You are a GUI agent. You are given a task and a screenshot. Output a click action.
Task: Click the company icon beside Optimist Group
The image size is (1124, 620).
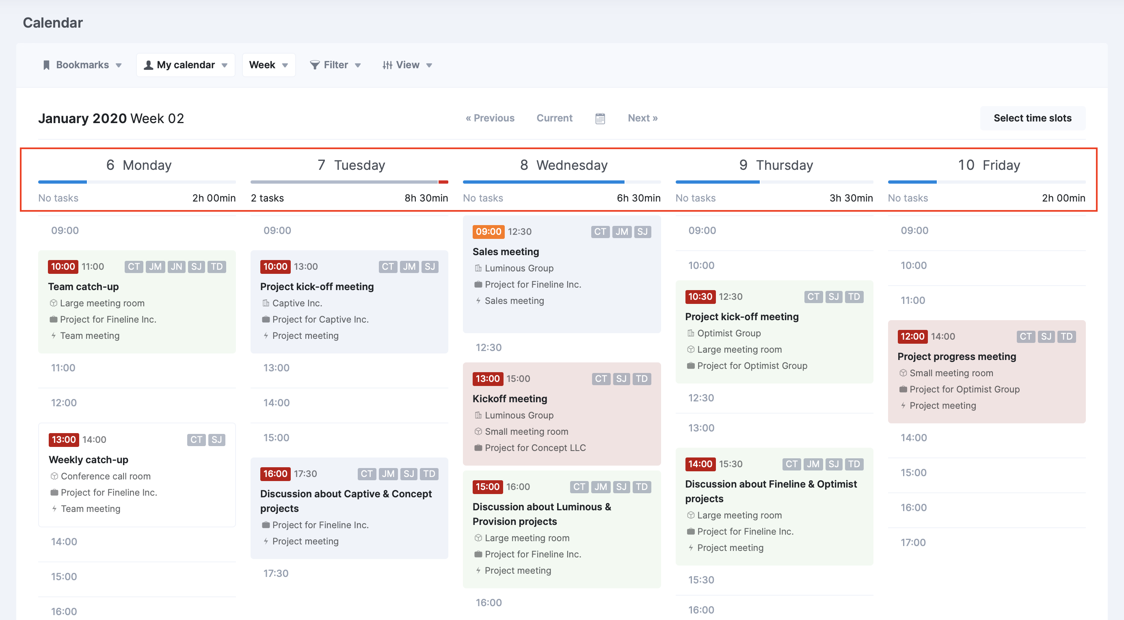tap(691, 333)
